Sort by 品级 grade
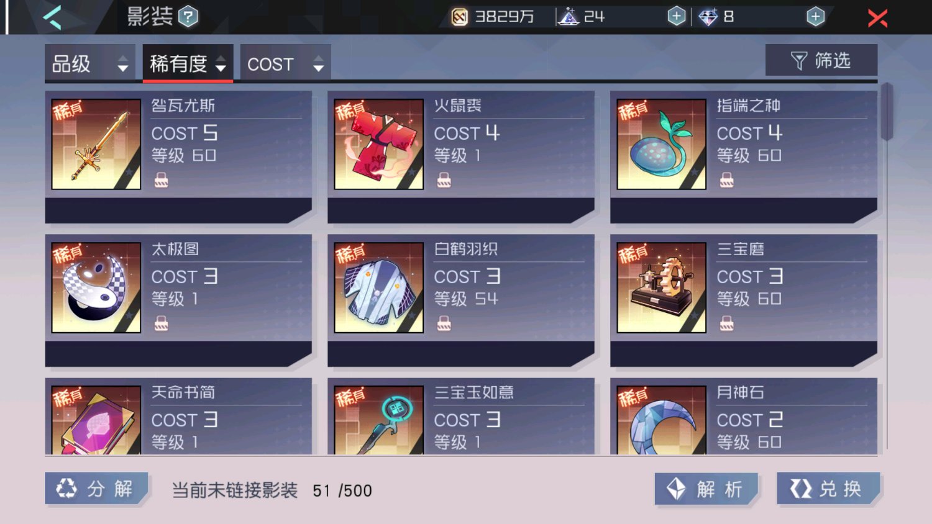The height and width of the screenshot is (524, 932). pyautogui.click(x=90, y=63)
